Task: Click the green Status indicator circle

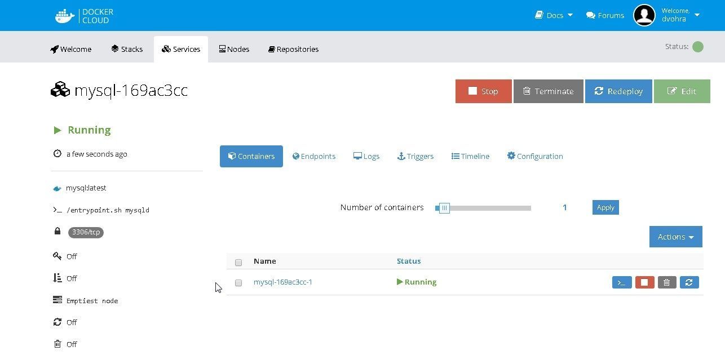Action: coord(698,47)
